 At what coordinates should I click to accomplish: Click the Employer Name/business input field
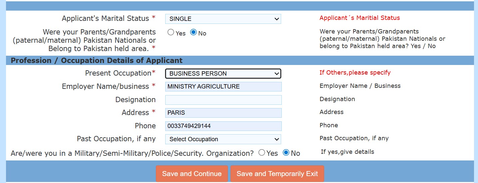pos(223,87)
